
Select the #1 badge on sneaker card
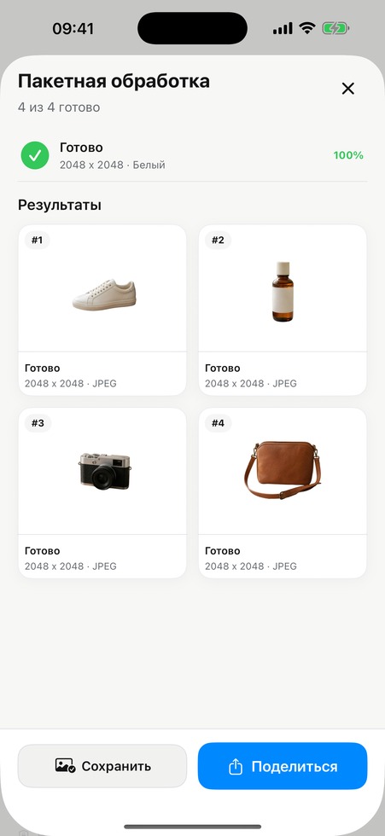(x=37, y=240)
